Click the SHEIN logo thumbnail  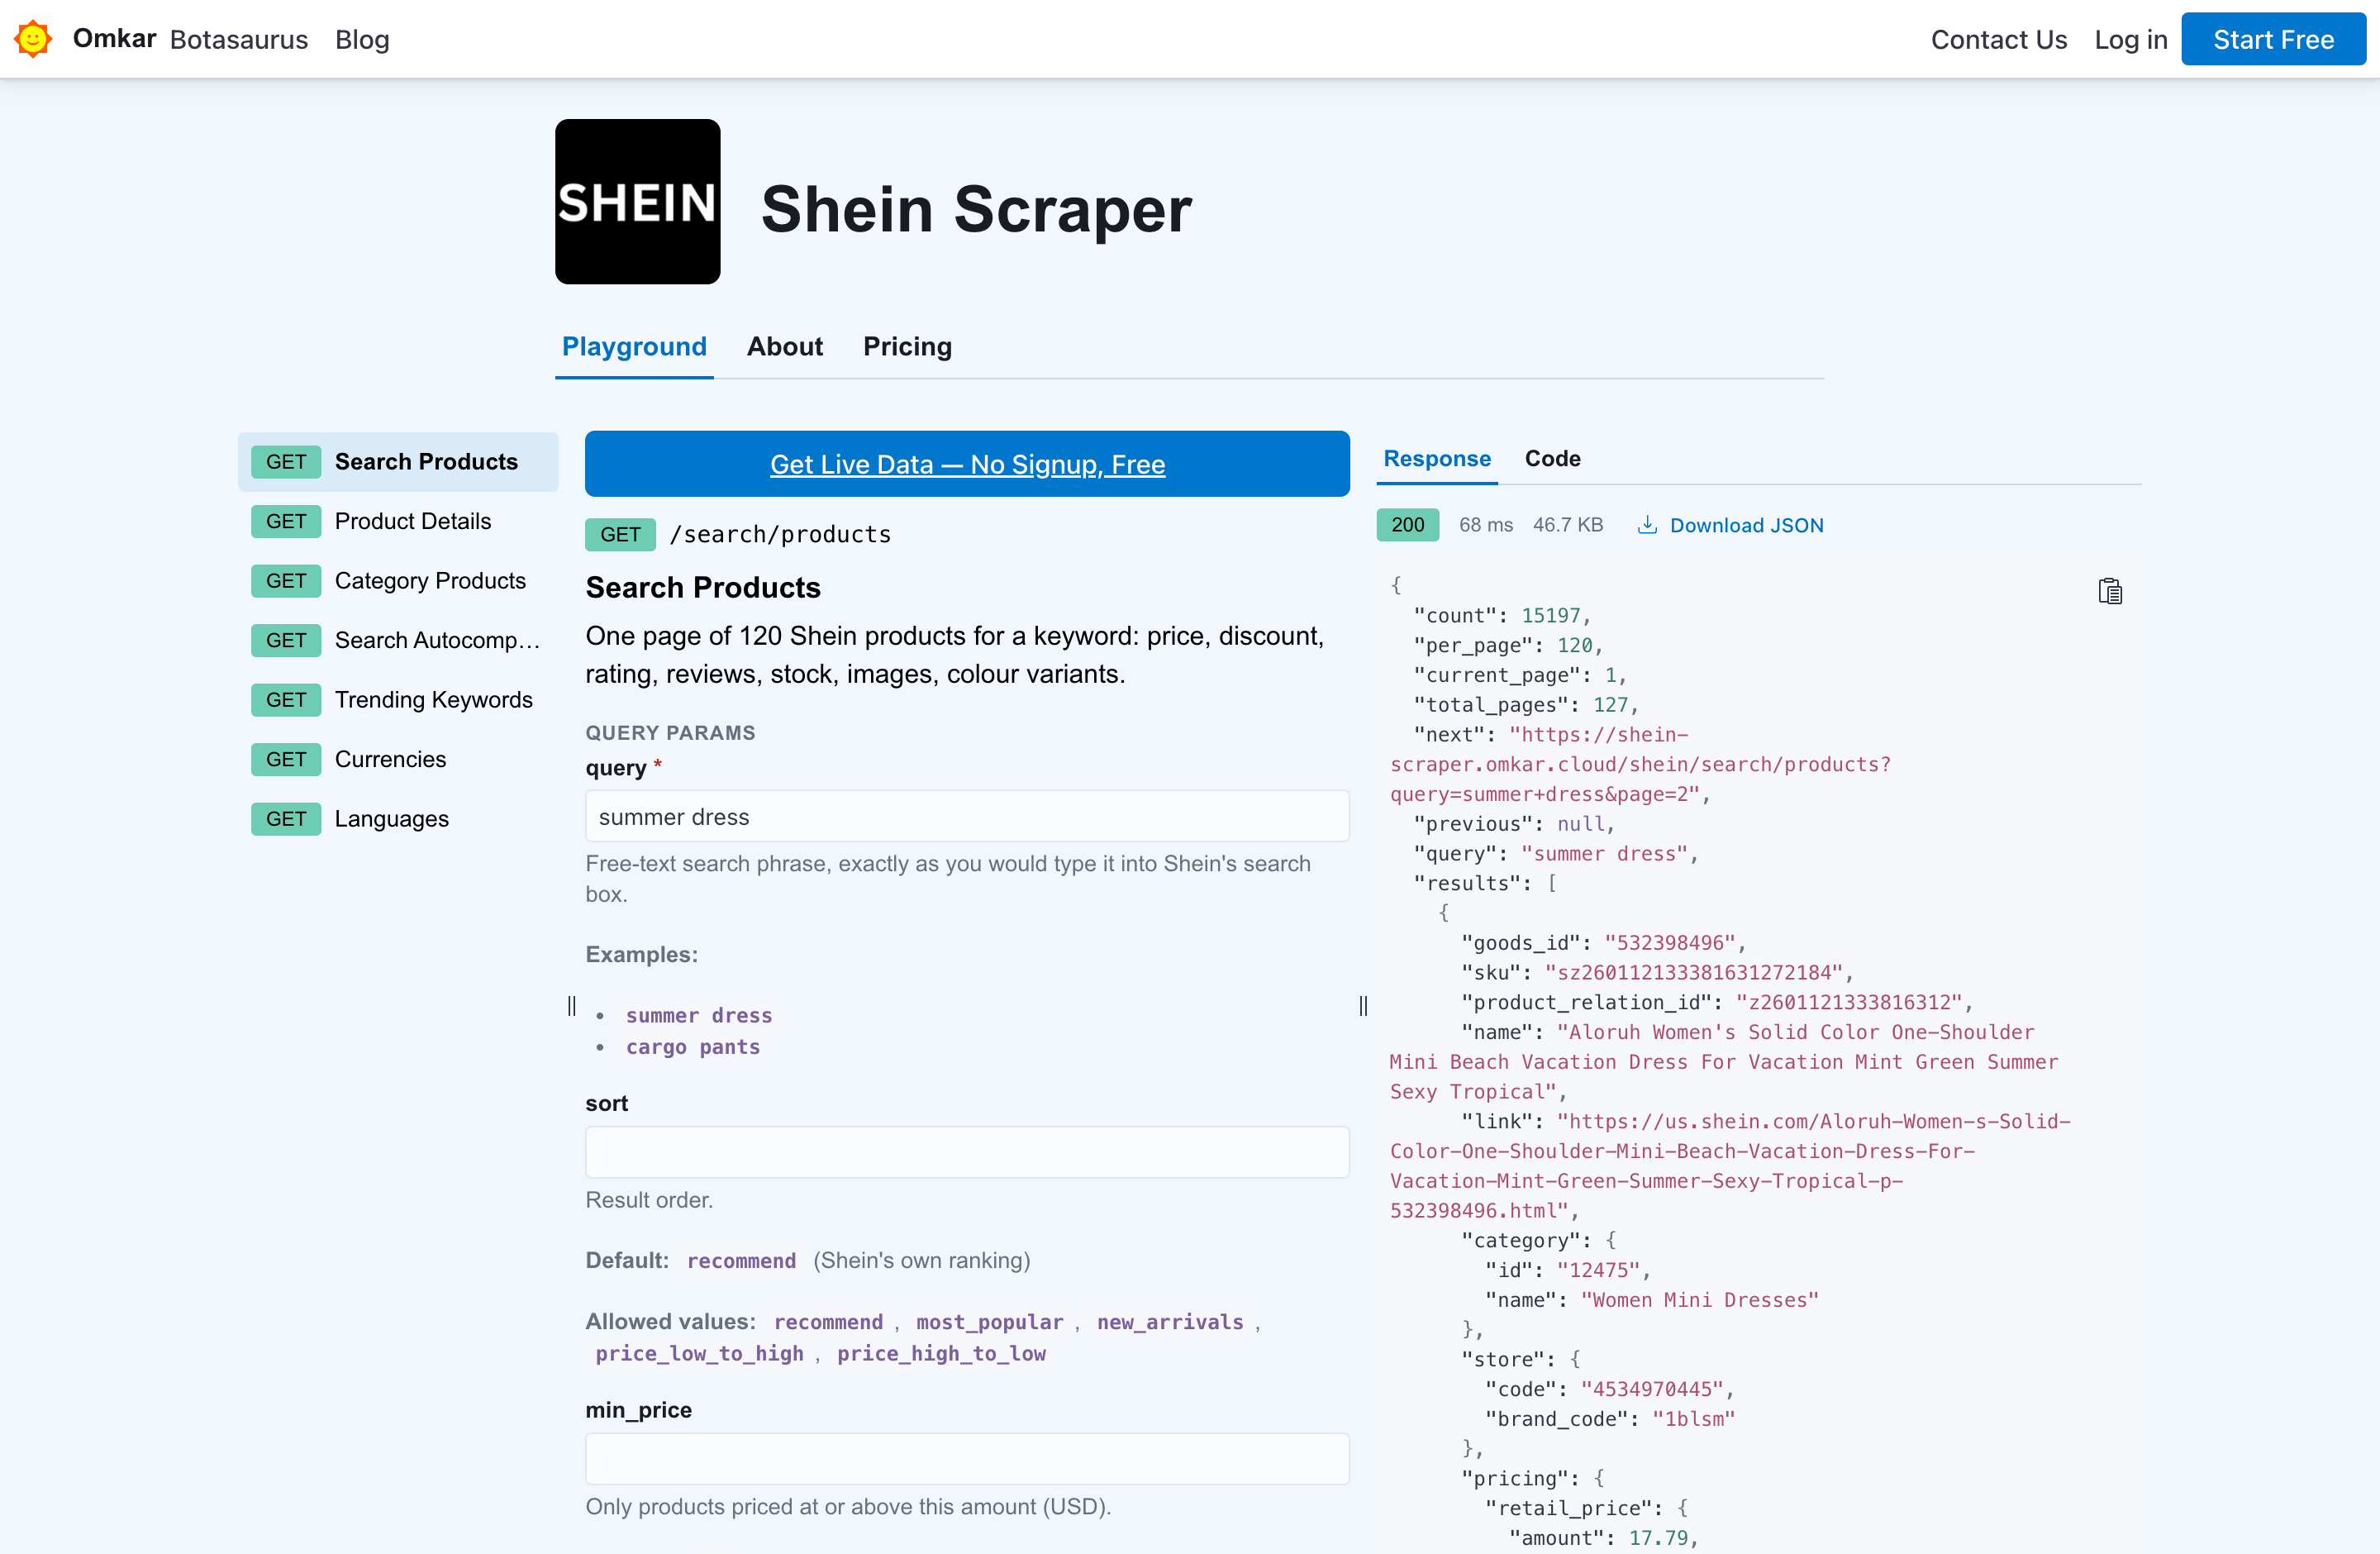[x=637, y=202]
